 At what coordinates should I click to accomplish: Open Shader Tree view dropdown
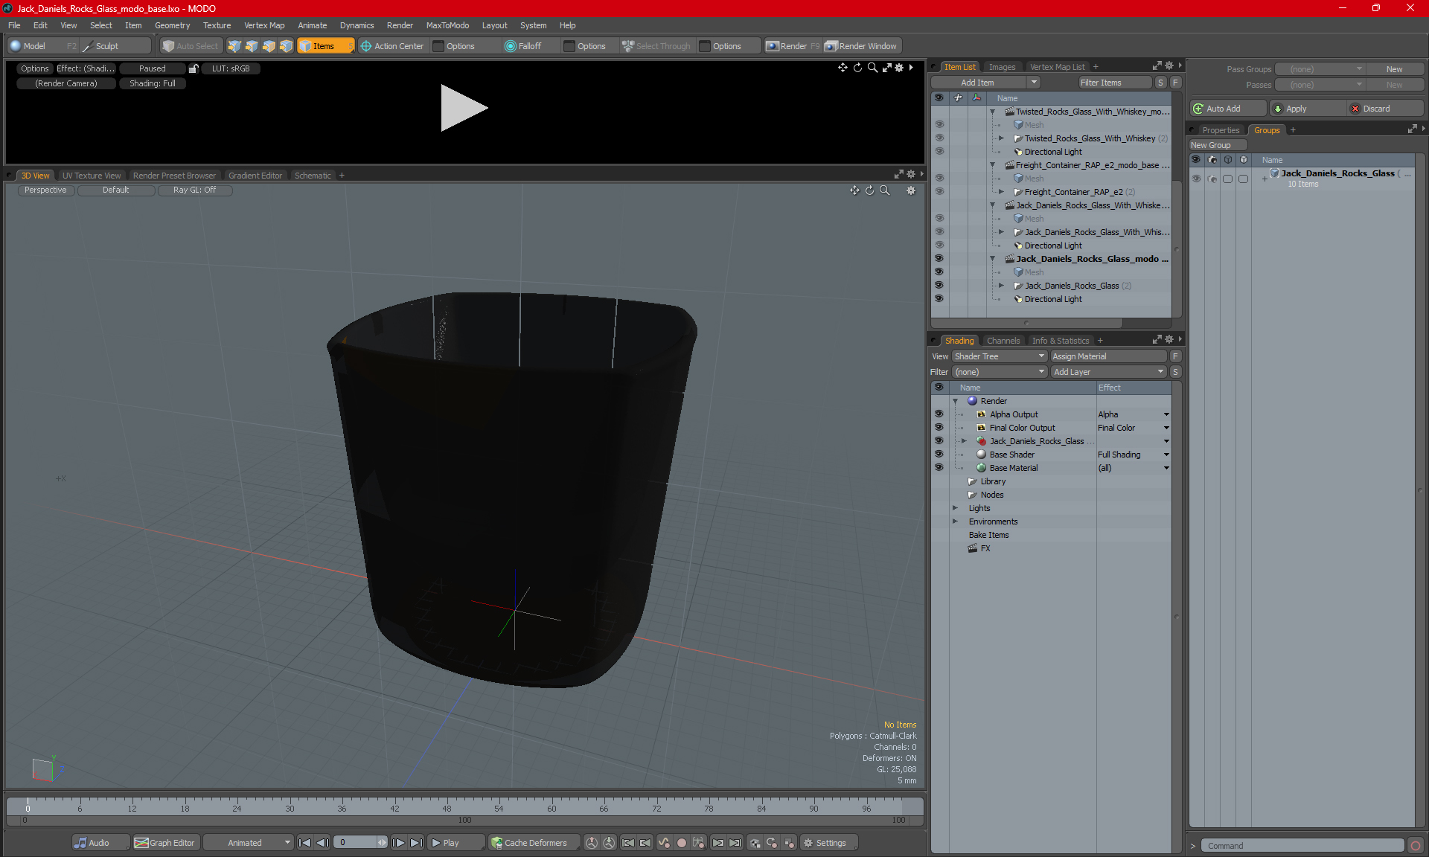[x=1000, y=356]
